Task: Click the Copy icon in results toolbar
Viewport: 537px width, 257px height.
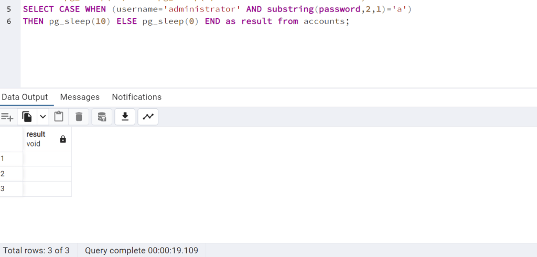Action: pyautogui.click(x=27, y=117)
